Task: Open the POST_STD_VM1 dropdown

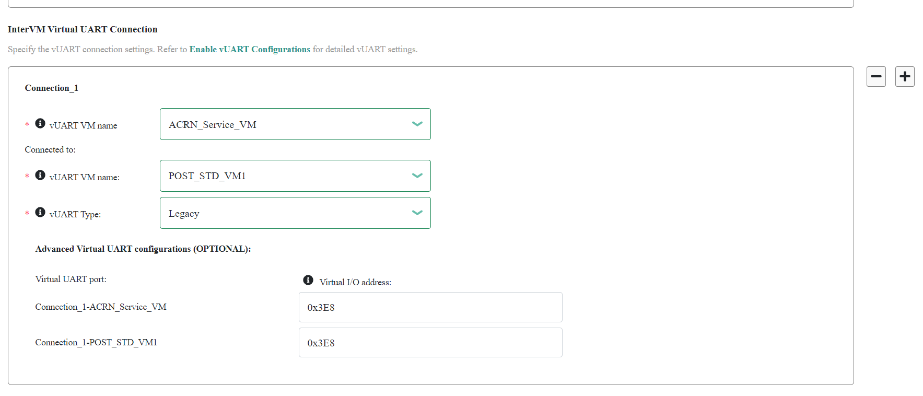Action: tap(295, 176)
